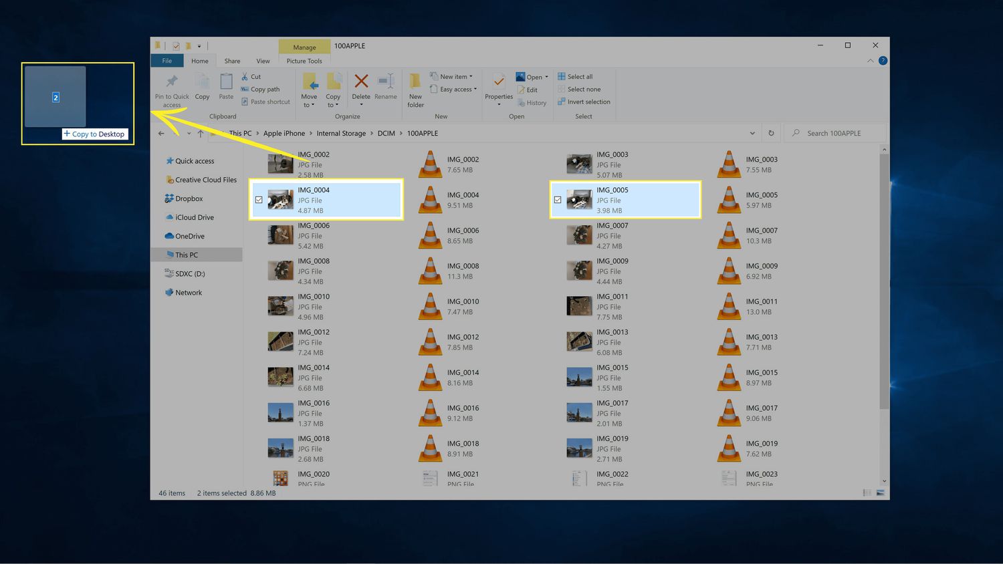This screenshot has width=1003, height=564.
Task: Click the New folder icon
Action: (x=415, y=82)
